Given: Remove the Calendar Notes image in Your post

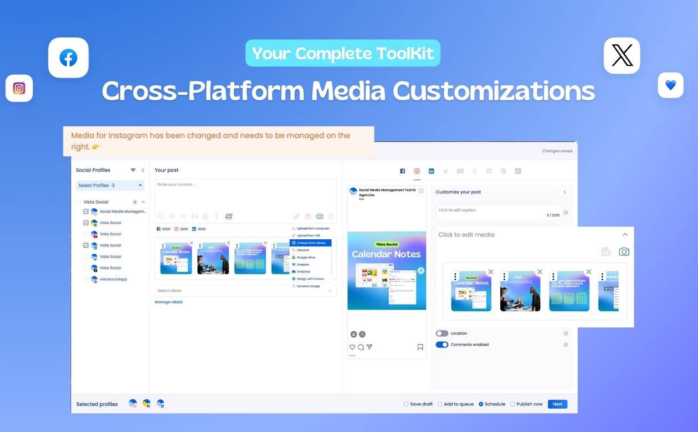Looking at the screenshot, I should click(x=191, y=243).
